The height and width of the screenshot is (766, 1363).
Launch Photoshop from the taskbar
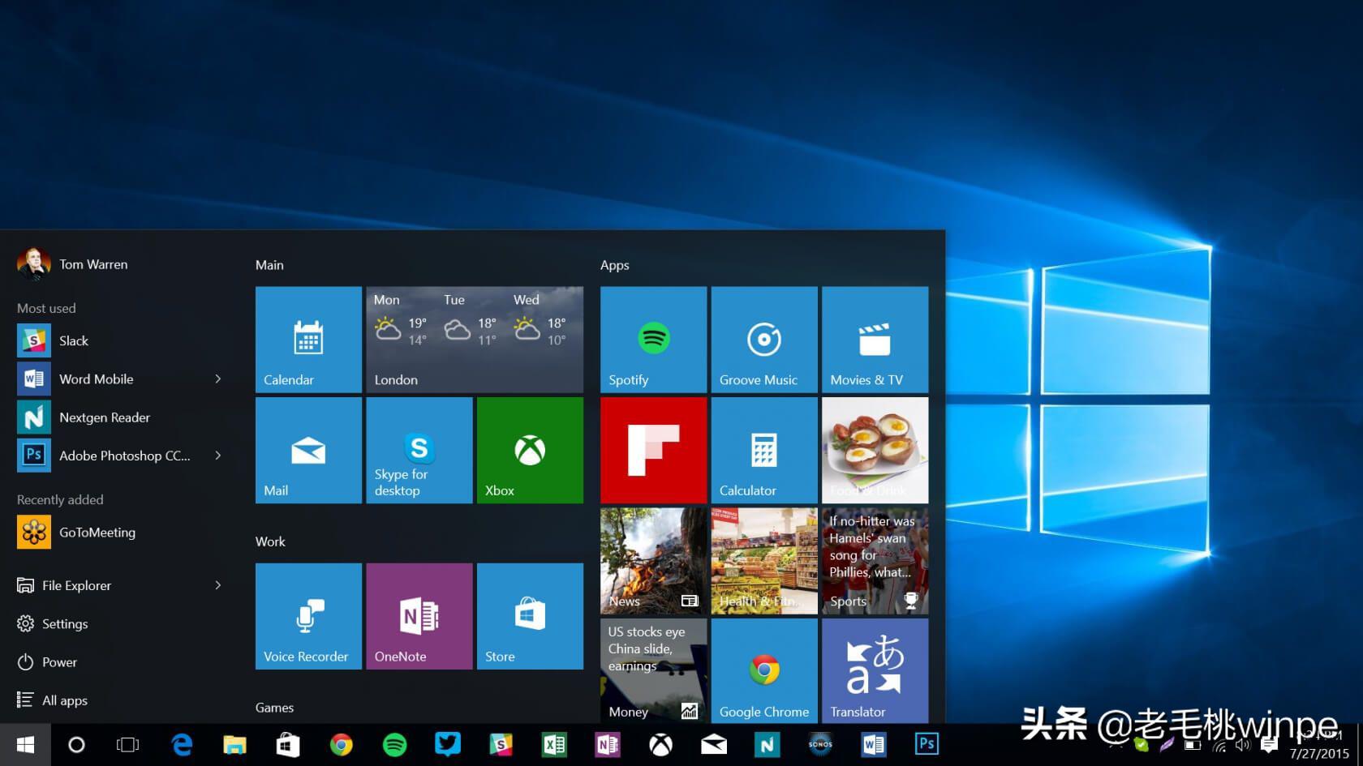(927, 744)
